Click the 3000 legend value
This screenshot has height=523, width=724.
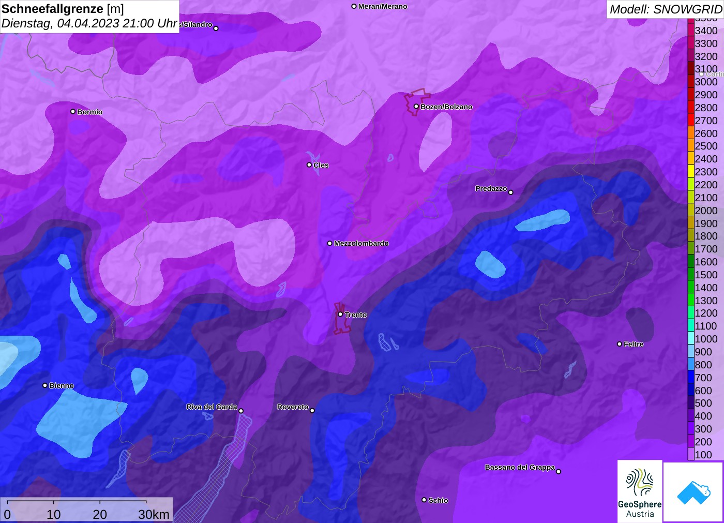coord(706,82)
